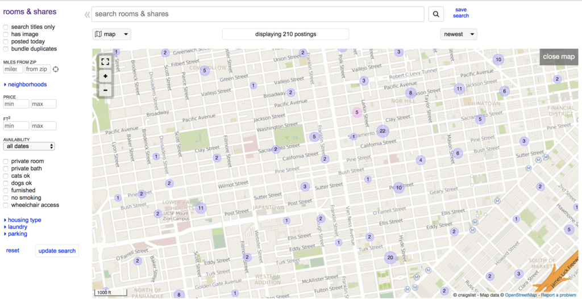Image resolution: width=582 pixels, height=299 pixels.
Task: Click the update search button
Action: pyautogui.click(x=57, y=251)
